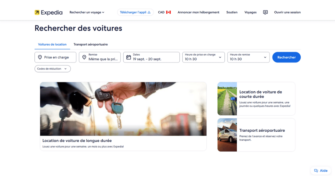Open the Heure de remise dropdown
Image resolution: width=335 pixels, height=182 pixels.
pos(248,57)
